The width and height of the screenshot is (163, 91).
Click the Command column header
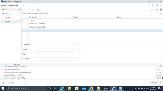tap(32, 17)
